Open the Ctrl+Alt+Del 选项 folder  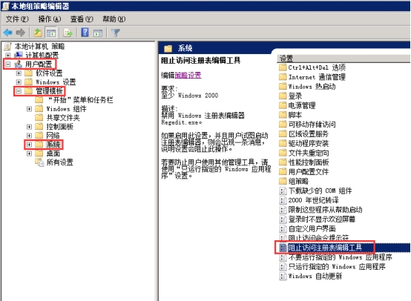coord(317,67)
